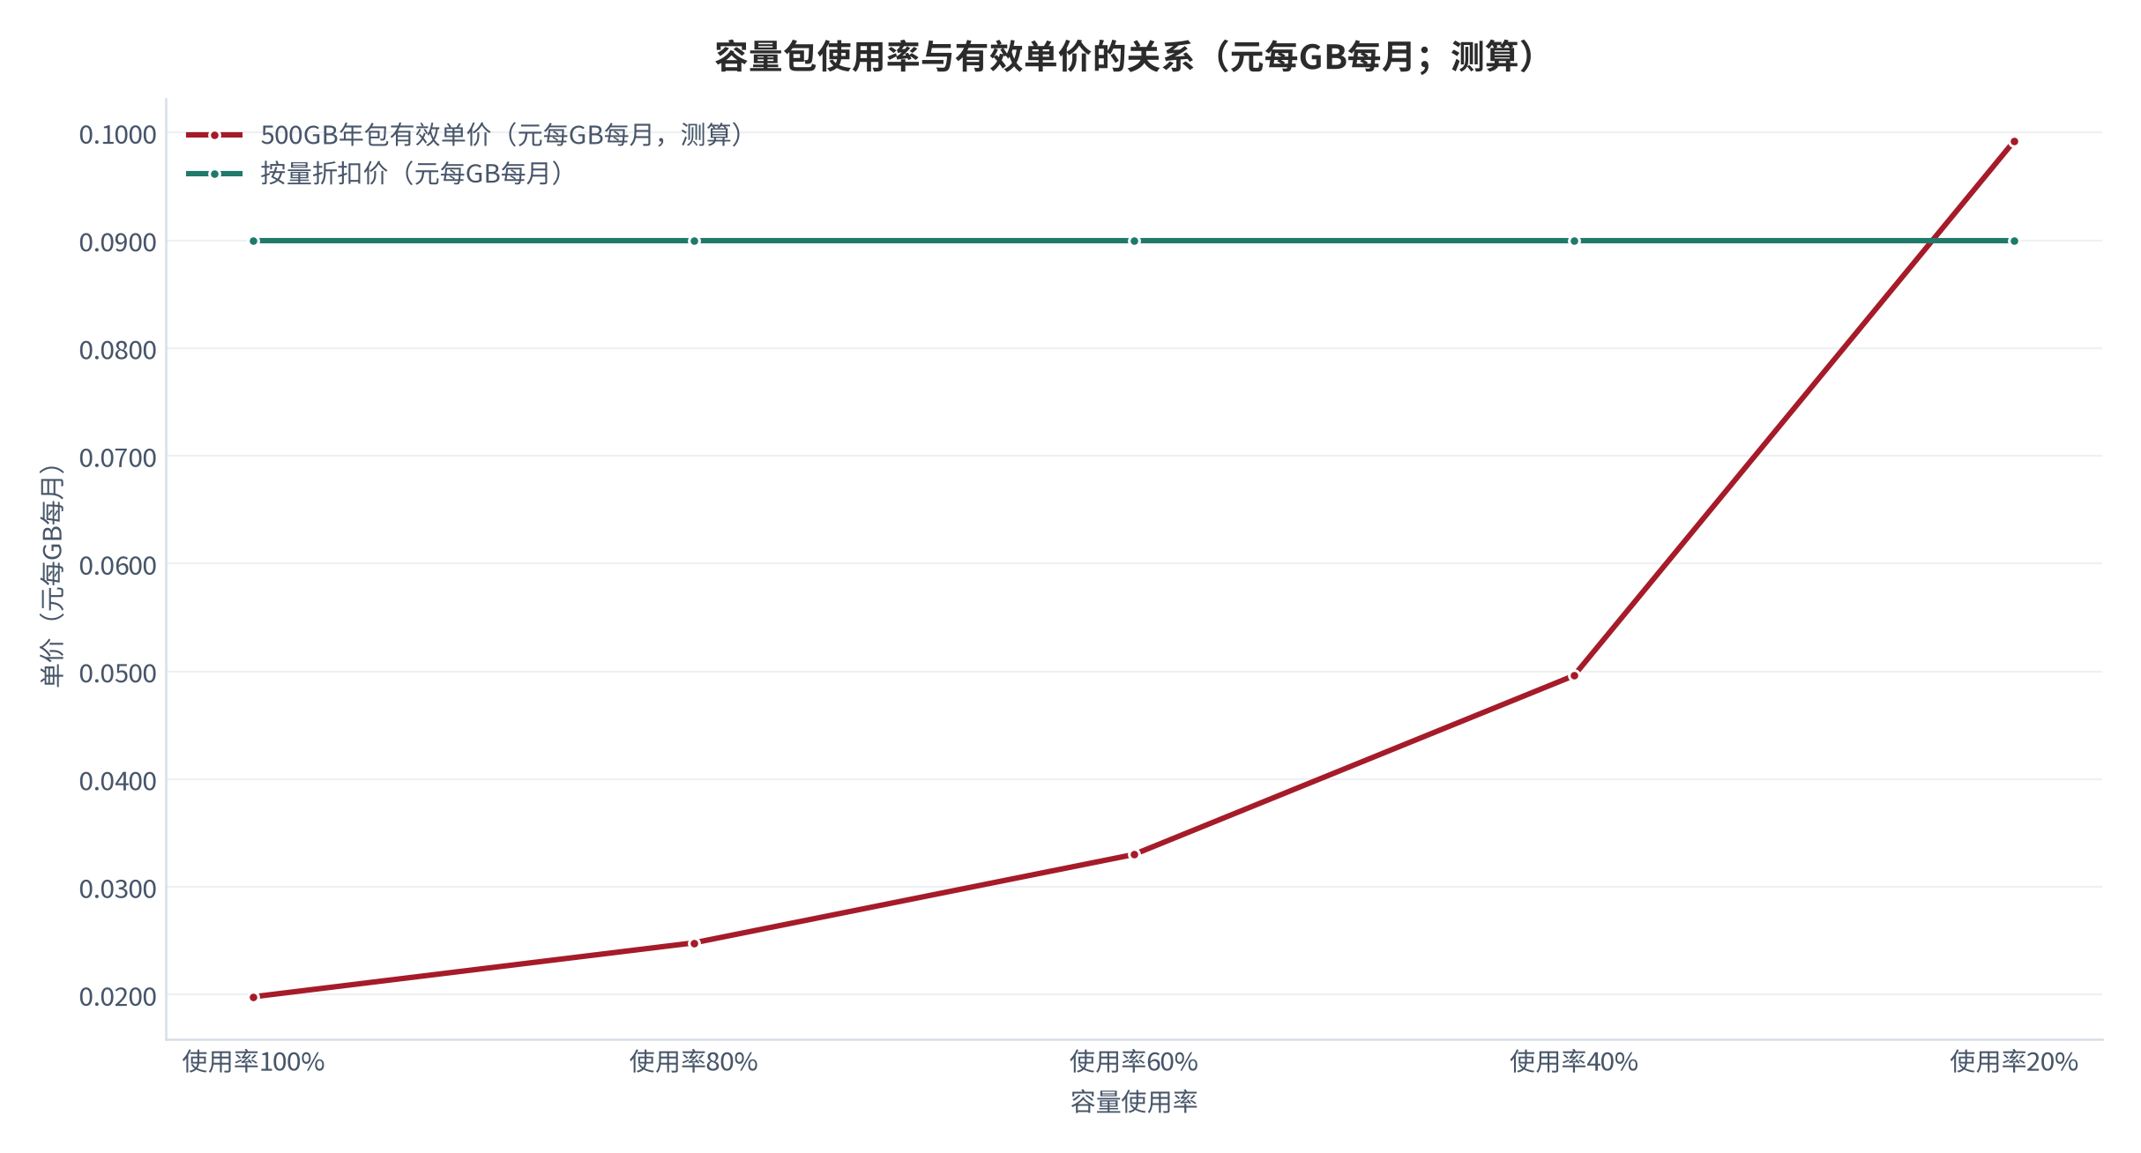The width and height of the screenshot is (2141, 1153).
Task: Click y-axis tick 0.0800
Action: 118,351
